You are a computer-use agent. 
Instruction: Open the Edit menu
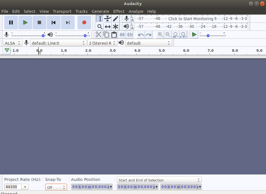point(16,11)
